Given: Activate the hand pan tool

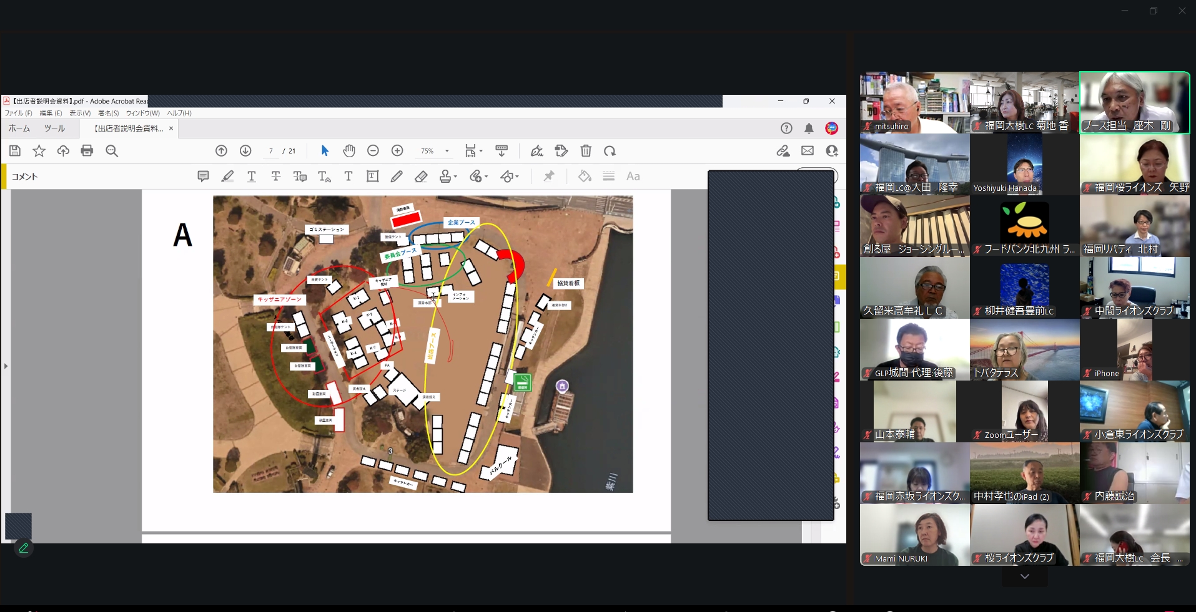Looking at the screenshot, I should pos(349,151).
